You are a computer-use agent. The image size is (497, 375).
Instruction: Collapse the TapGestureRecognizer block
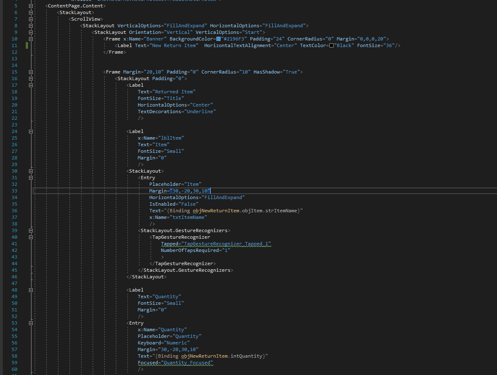(30, 237)
